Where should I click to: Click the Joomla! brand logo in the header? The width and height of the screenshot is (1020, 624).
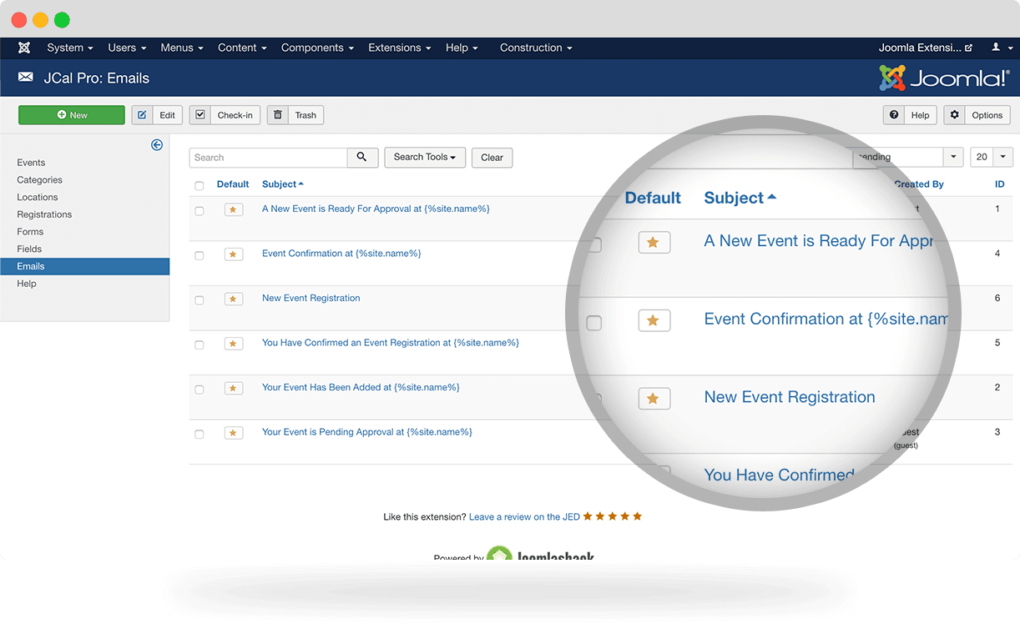(944, 78)
